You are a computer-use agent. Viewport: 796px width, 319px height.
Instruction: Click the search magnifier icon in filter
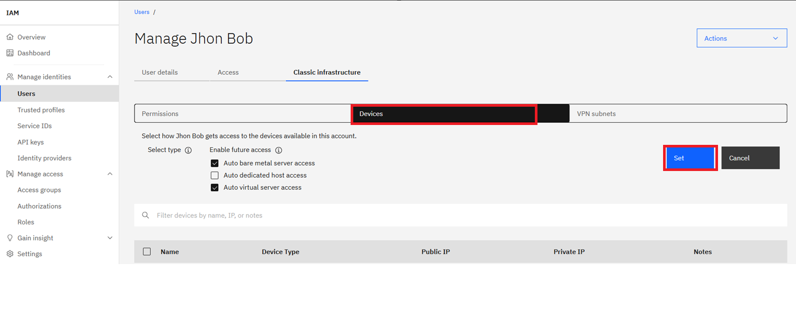tap(145, 215)
